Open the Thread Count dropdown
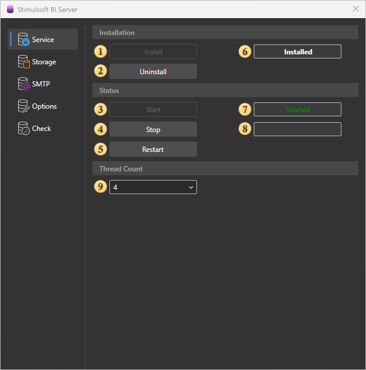Viewport: 366px width, 370px height. (153, 187)
